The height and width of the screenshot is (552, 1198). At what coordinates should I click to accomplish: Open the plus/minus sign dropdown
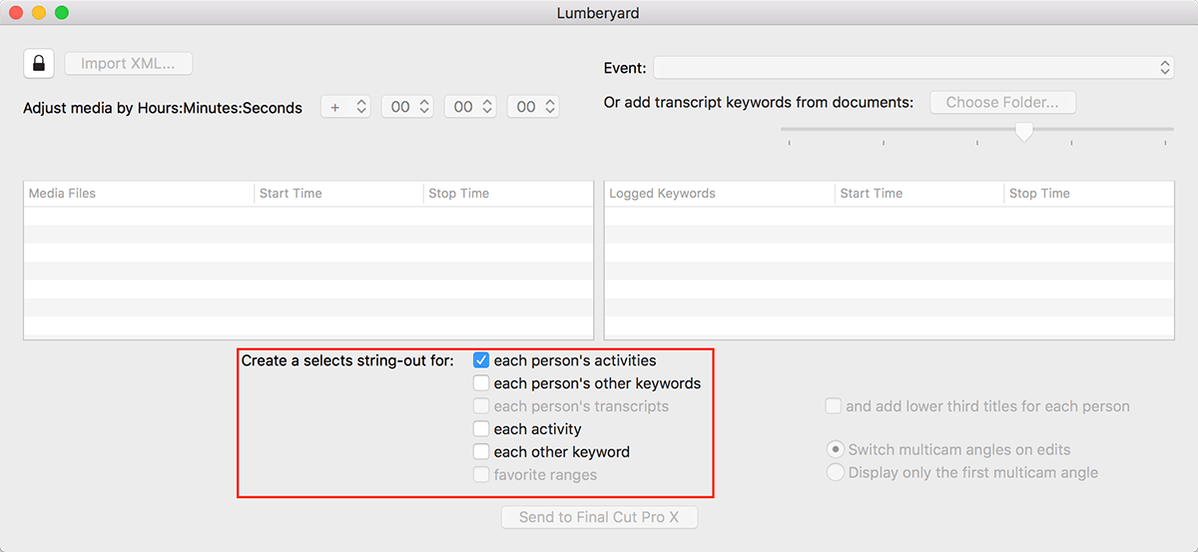(x=345, y=106)
